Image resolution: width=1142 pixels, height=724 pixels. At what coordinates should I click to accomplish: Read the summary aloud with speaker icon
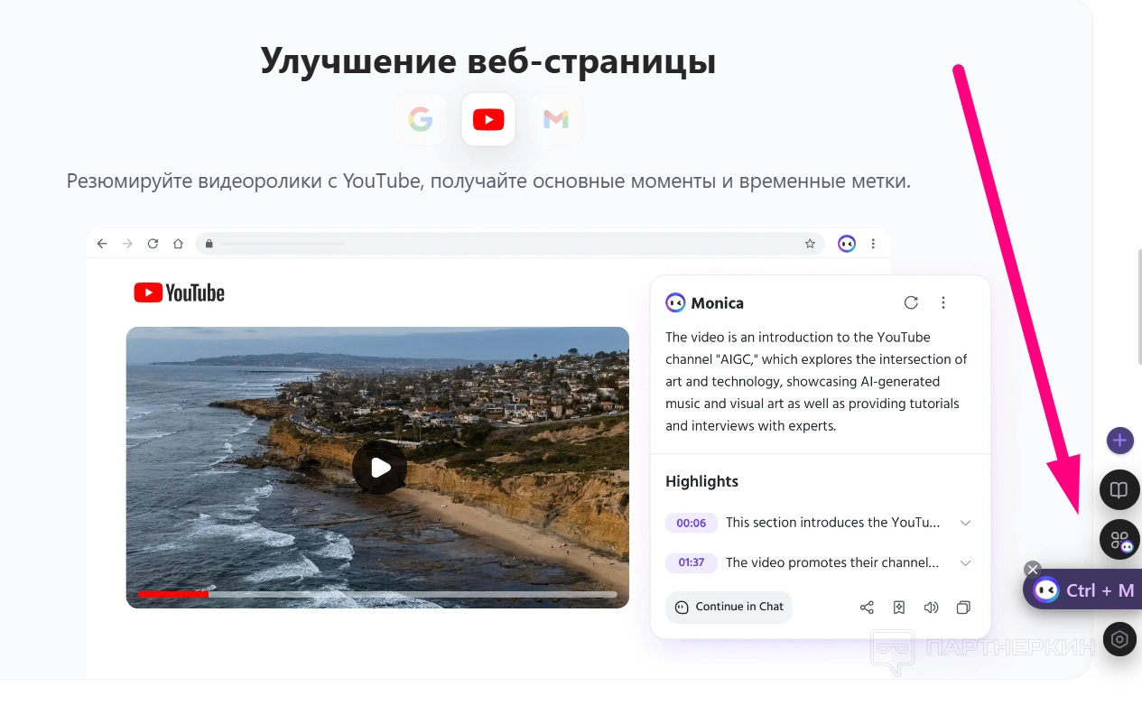[x=931, y=608]
